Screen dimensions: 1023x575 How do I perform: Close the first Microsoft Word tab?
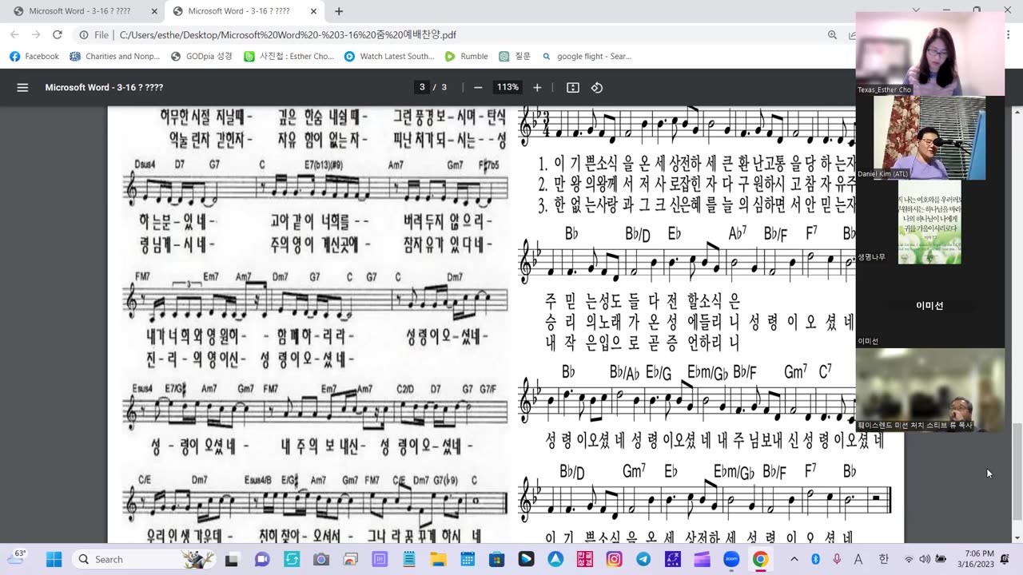pos(154,11)
